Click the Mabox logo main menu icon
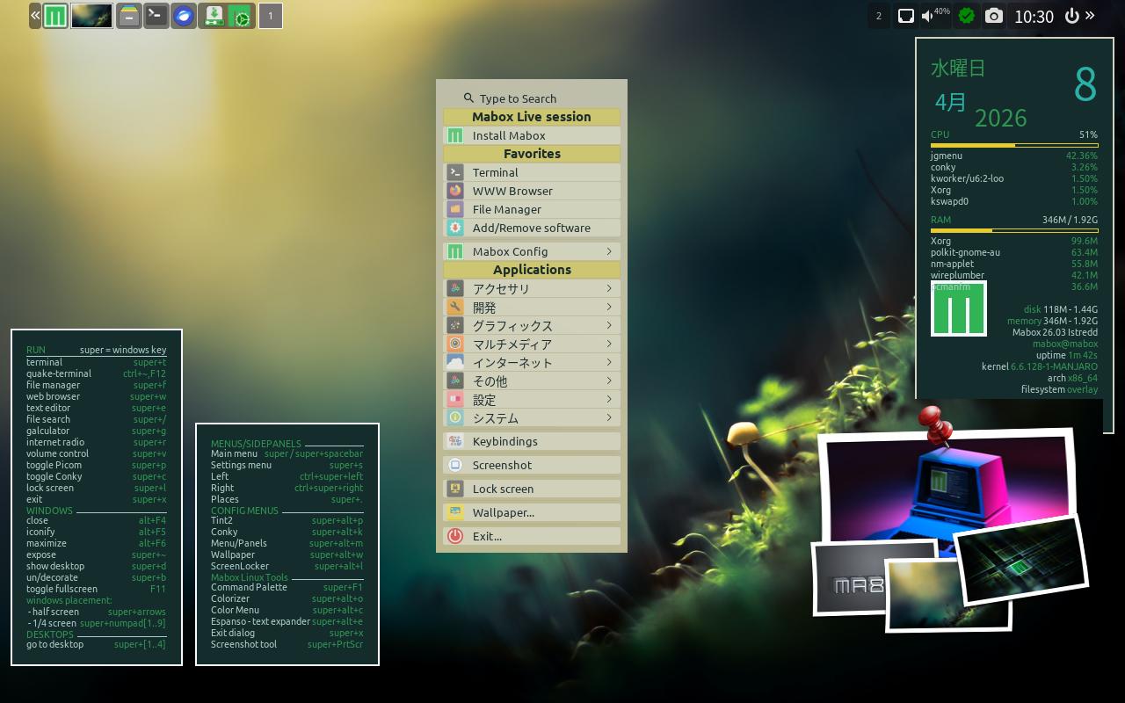This screenshot has height=703, width=1125. tap(55, 16)
